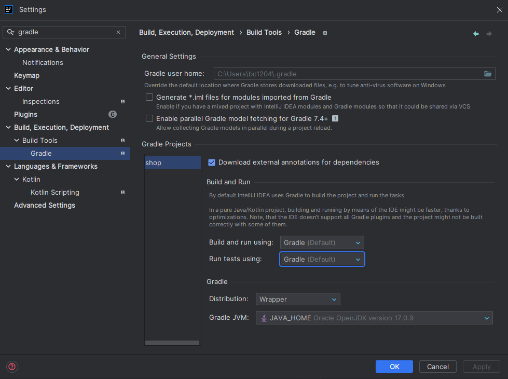Open the Build and run using dropdown
Image resolution: width=508 pixels, height=379 pixels.
coord(322,242)
